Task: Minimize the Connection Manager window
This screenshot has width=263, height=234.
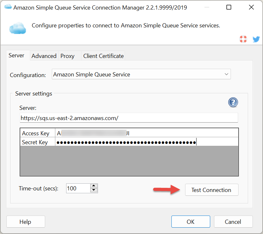Action: point(207,7)
